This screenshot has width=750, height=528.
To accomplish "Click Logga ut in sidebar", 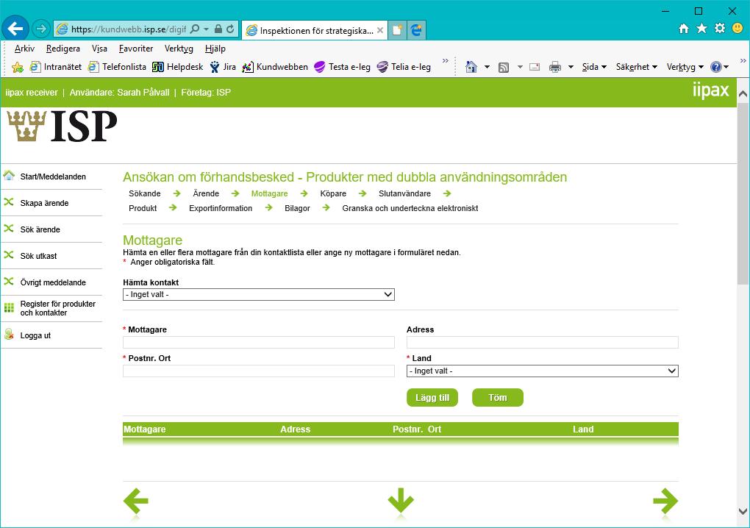I will [x=35, y=335].
